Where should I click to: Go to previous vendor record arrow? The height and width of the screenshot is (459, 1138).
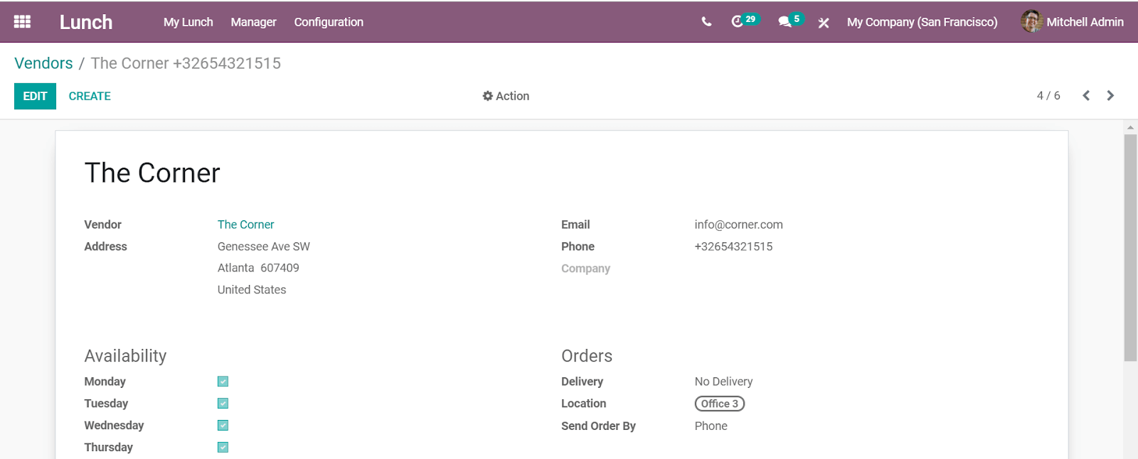point(1086,96)
